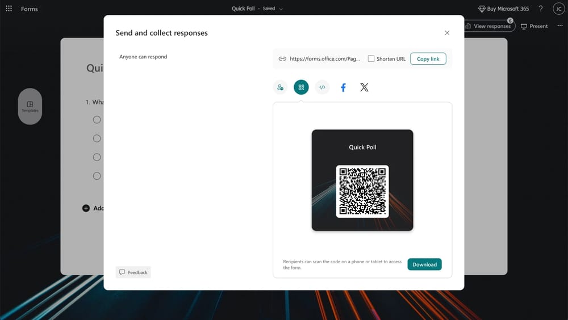Share via the X (Twitter) icon

click(364, 87)
